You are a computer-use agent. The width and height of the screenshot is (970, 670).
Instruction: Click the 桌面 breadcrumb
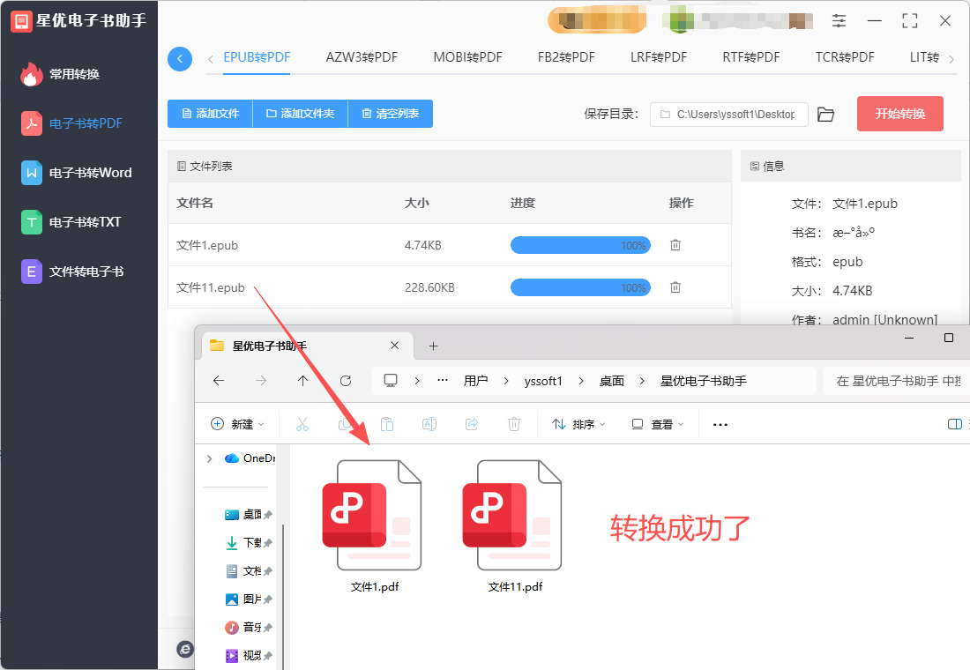coord(612,381)
